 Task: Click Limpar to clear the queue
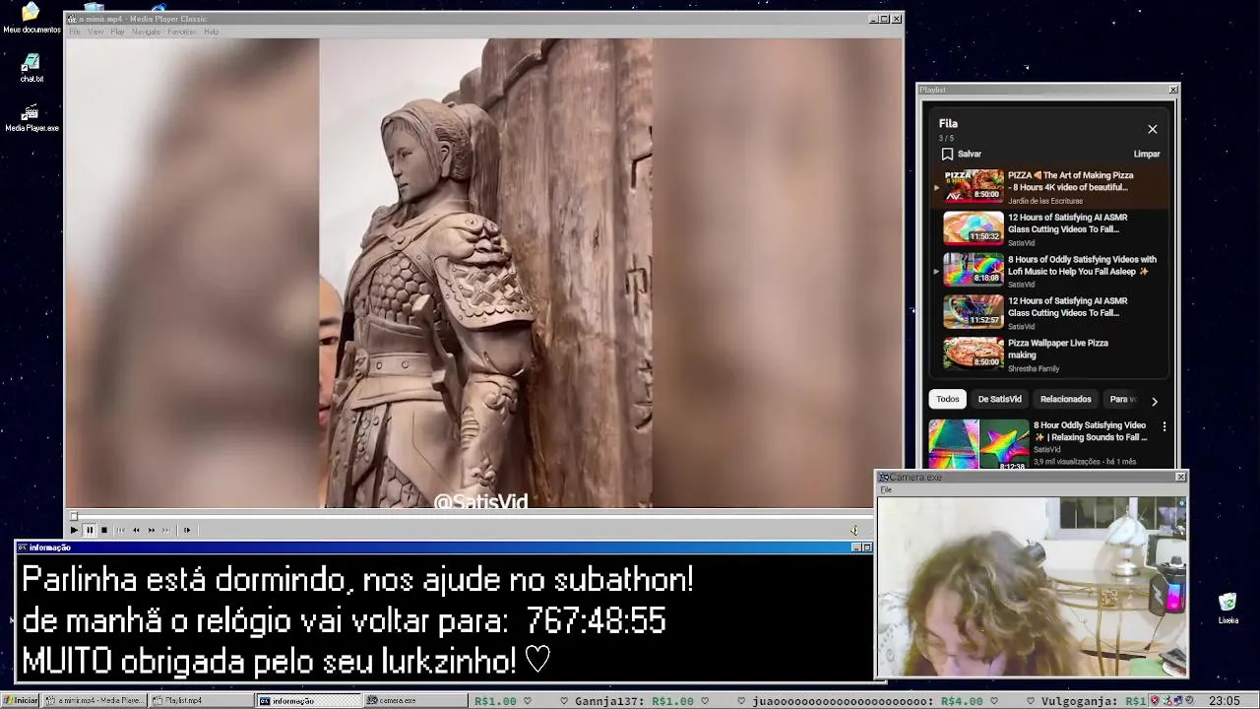[x=1147, y=154]
